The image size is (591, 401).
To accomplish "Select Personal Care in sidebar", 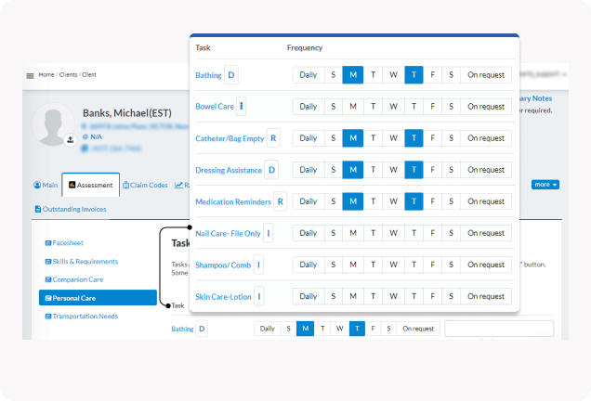I will coord(98,298).
